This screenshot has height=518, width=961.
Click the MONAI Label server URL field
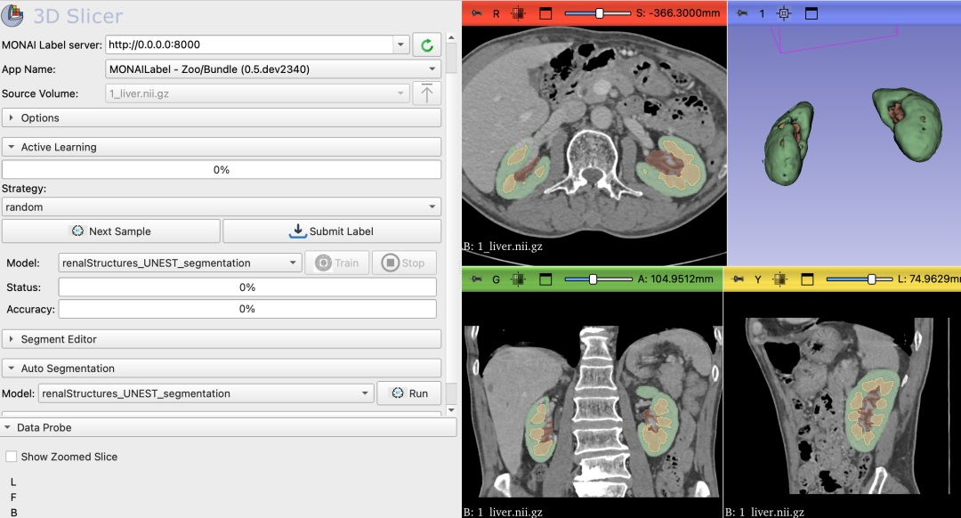[249, 45]
